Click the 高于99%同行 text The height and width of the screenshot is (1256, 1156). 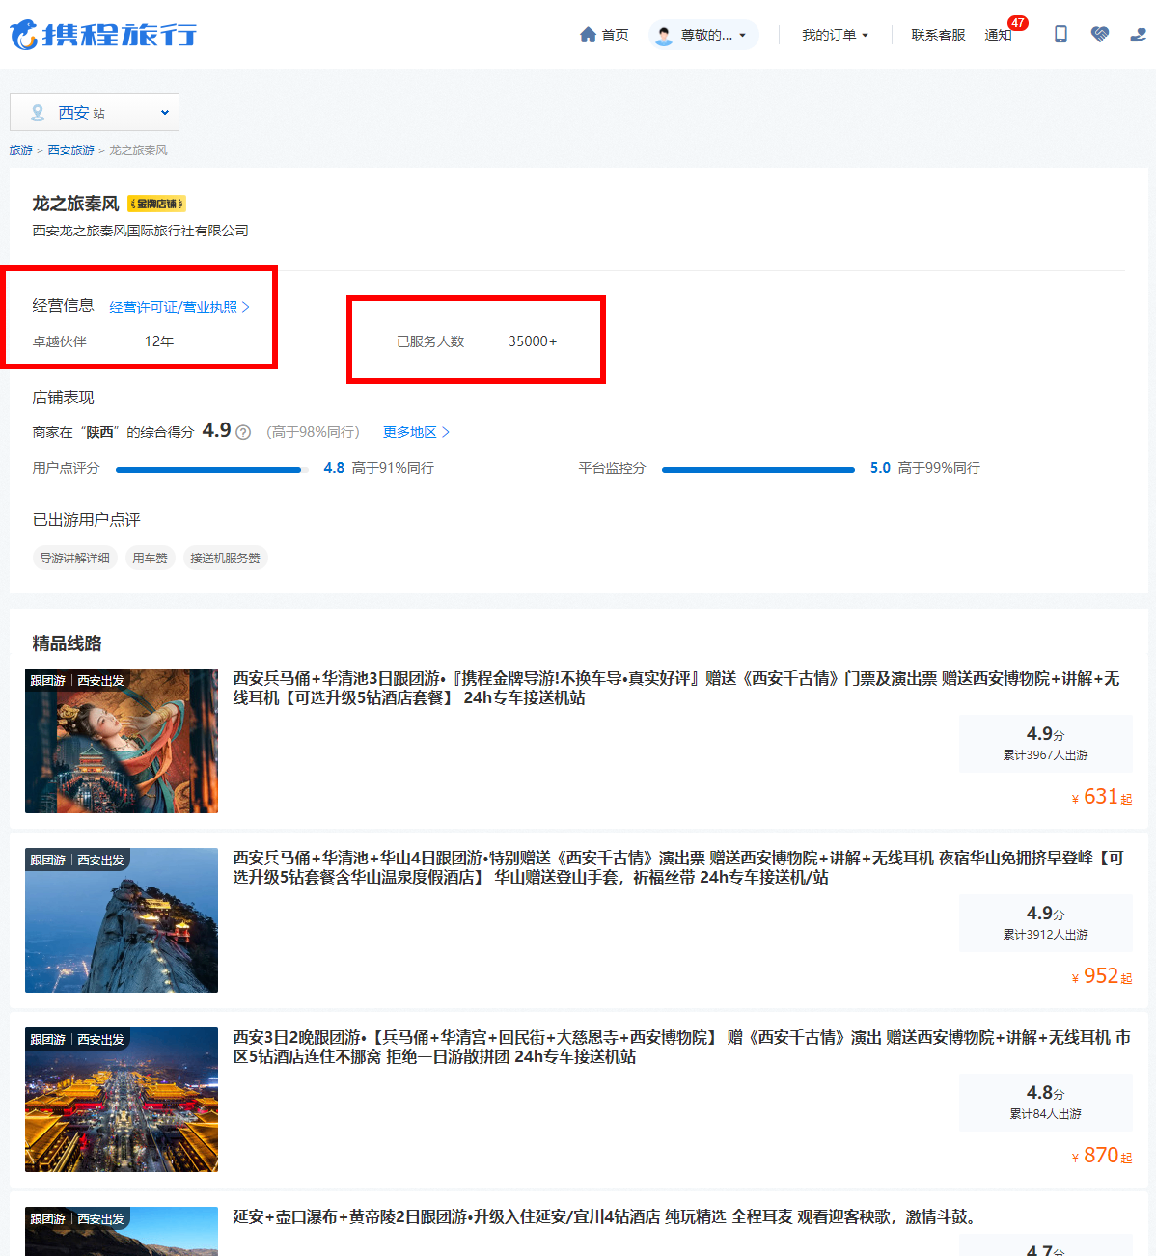coord(939,468)
